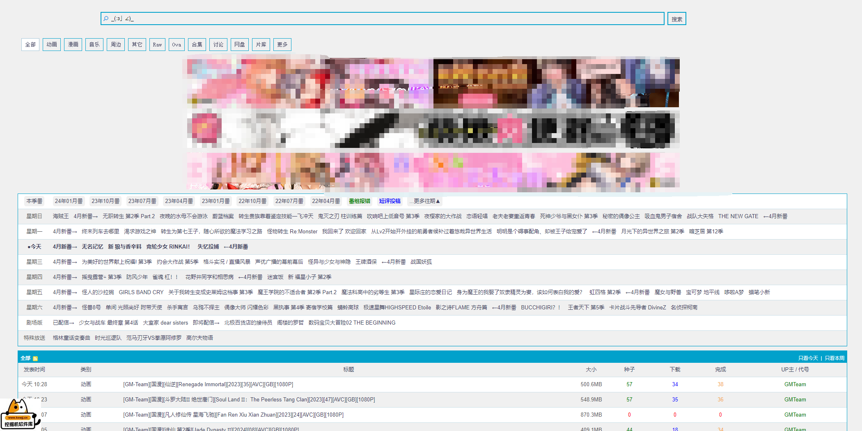Viewport: 862px width, 431px height.
Task: Click the magnifier icon in search box
Action: (x=106, y=18)
